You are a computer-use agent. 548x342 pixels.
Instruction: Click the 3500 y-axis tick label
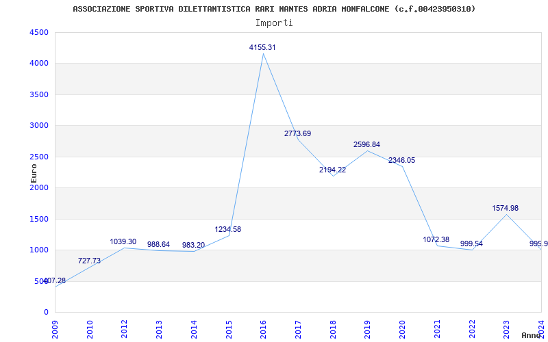pos(38,94)
